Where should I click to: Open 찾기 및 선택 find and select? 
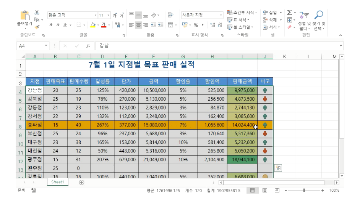319,21
